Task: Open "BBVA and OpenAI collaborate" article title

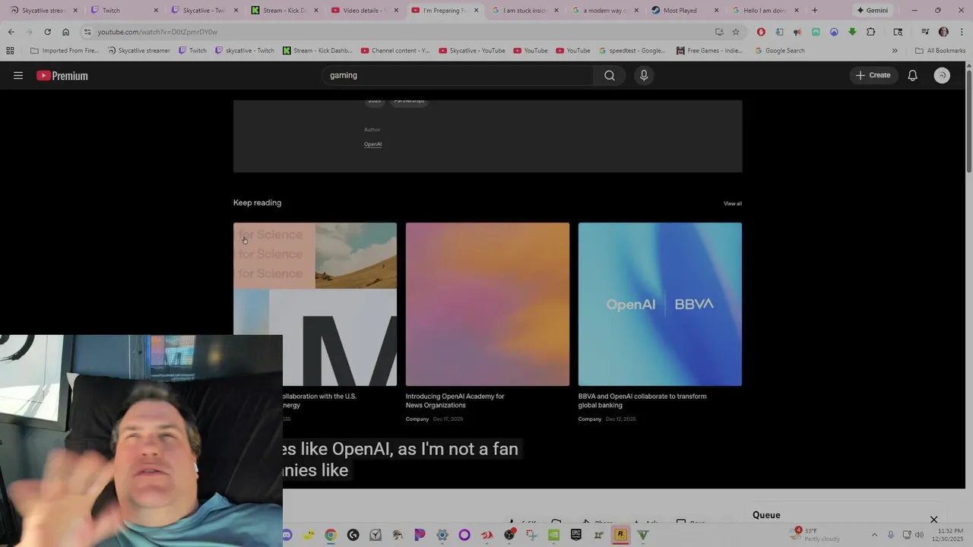Action: click(x=642, y=400)
